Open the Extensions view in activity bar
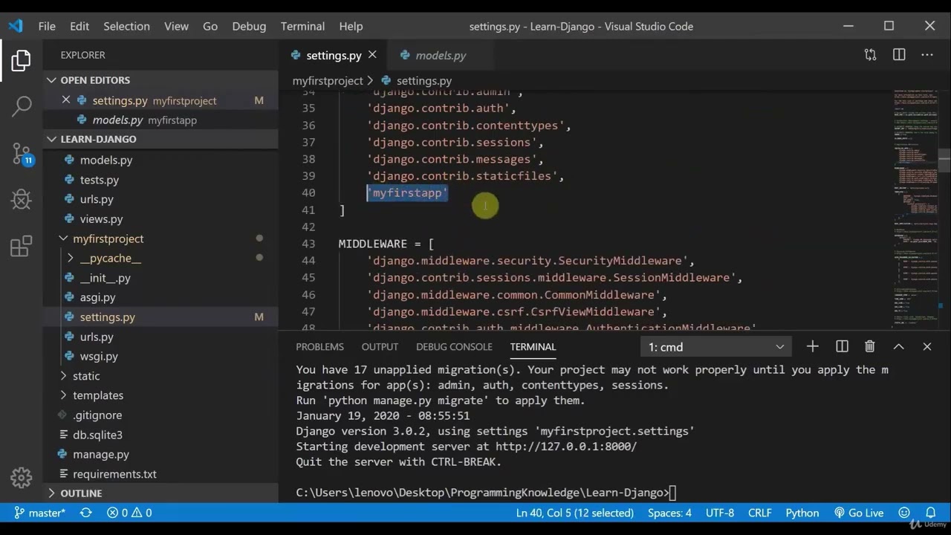Image resolution: width=951 pixels, height=535 pixels. pos(22,246)
